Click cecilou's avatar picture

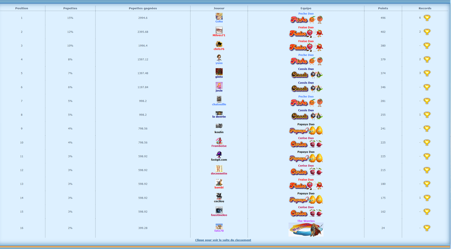(219, 196)
